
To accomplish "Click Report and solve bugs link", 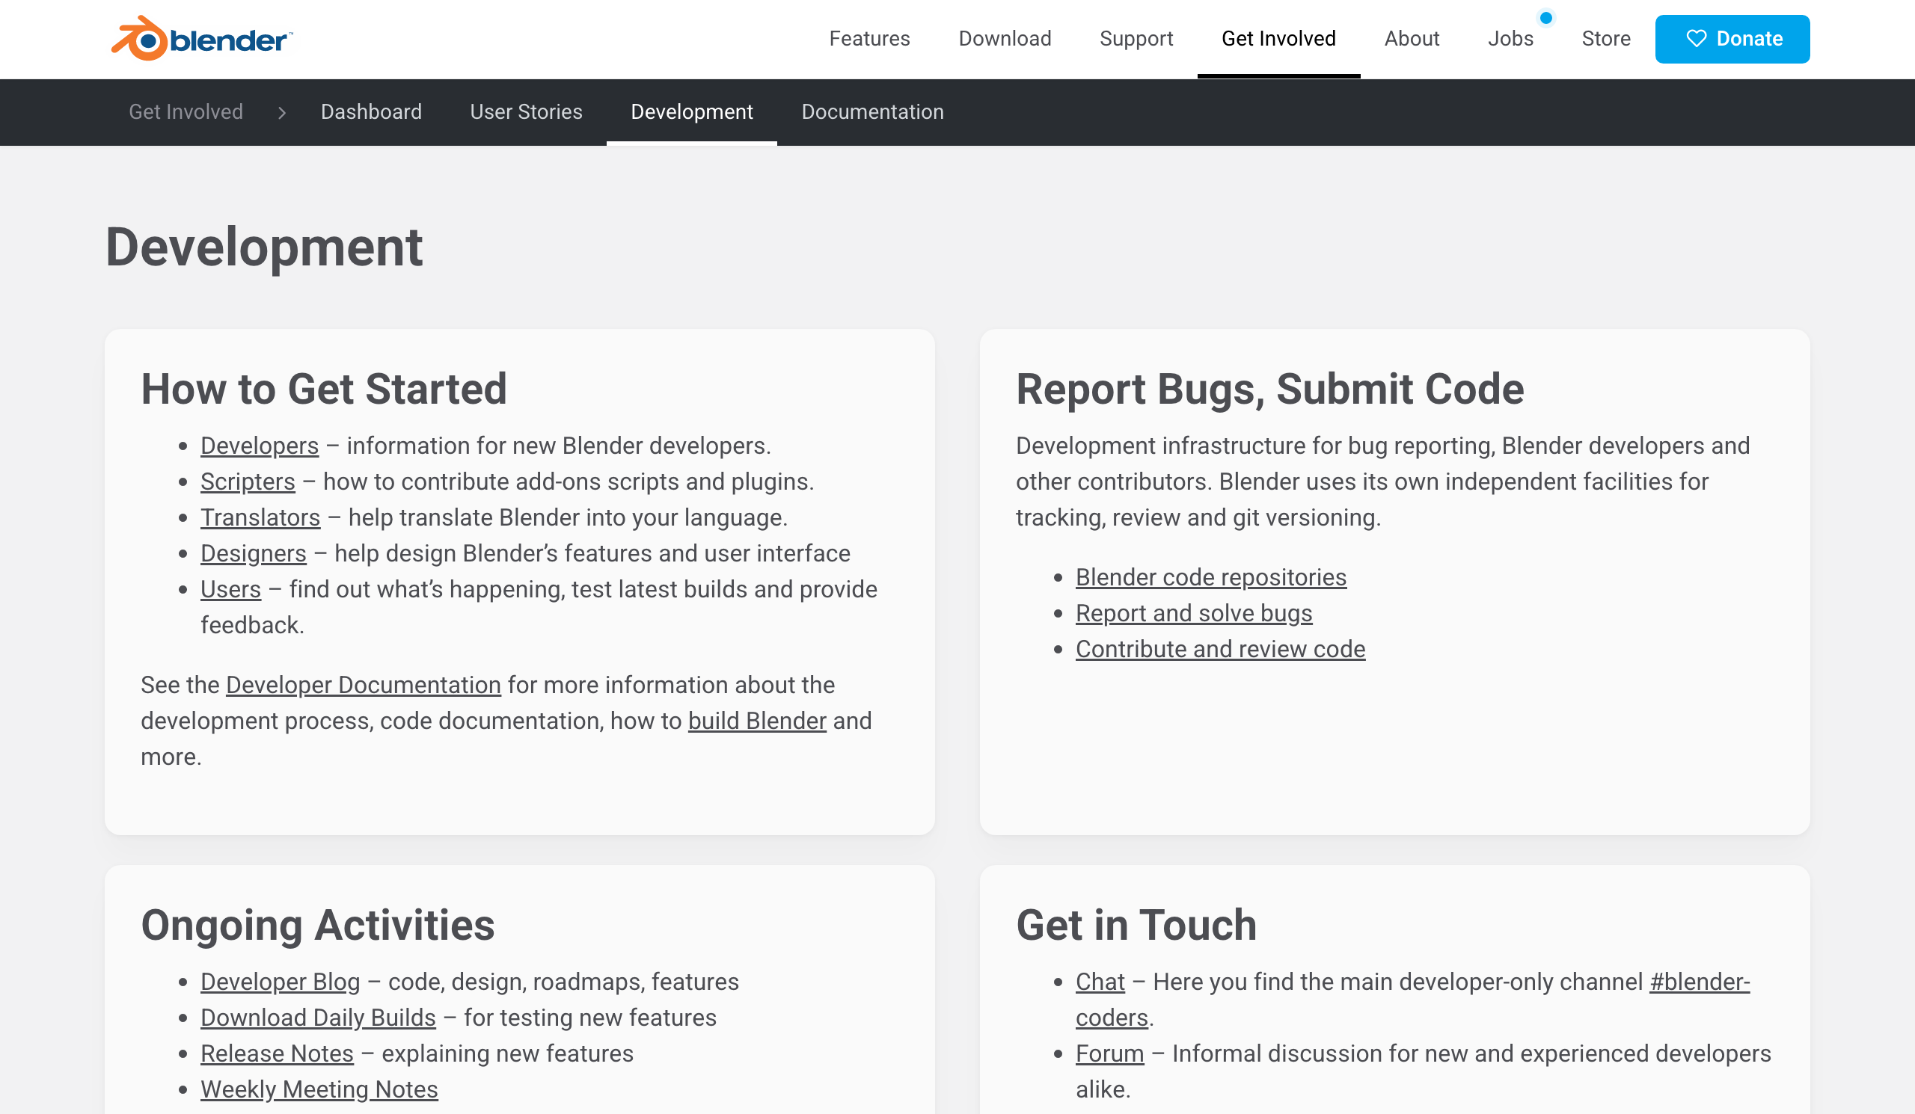I will [x=1194, y=613].
